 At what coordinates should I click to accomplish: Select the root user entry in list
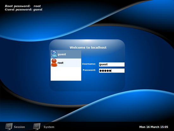(x=66, y=63)
